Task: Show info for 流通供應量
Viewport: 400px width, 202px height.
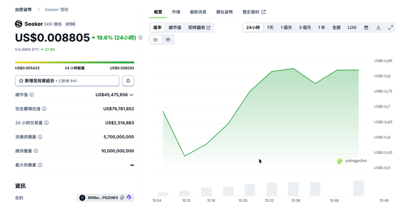Action: (x=40, y=137)
